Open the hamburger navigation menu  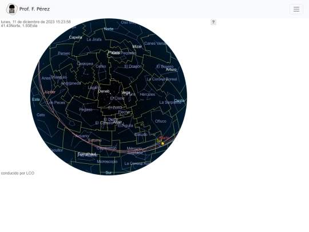(296, 9)
